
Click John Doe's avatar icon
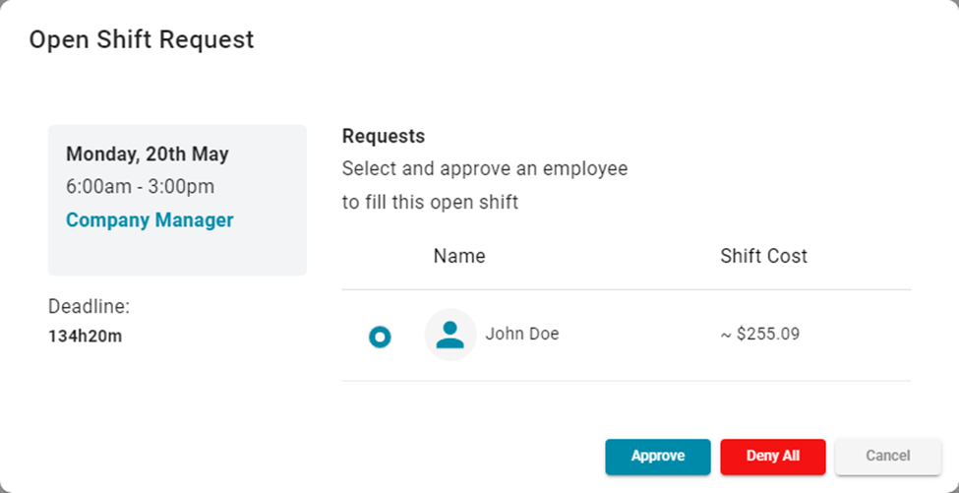tap(450, 335)
